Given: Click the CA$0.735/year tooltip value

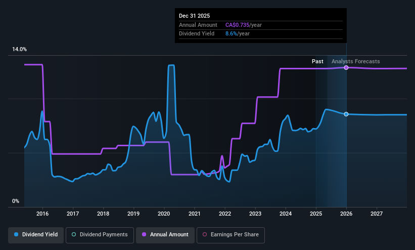Looking at the screenshot, I should click(244, 25).
